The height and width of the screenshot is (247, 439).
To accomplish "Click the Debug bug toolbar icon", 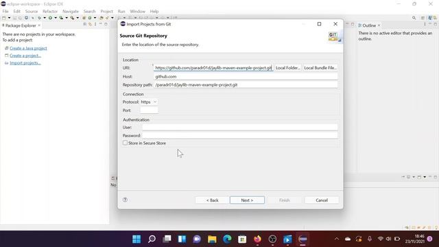I will 39,18.
